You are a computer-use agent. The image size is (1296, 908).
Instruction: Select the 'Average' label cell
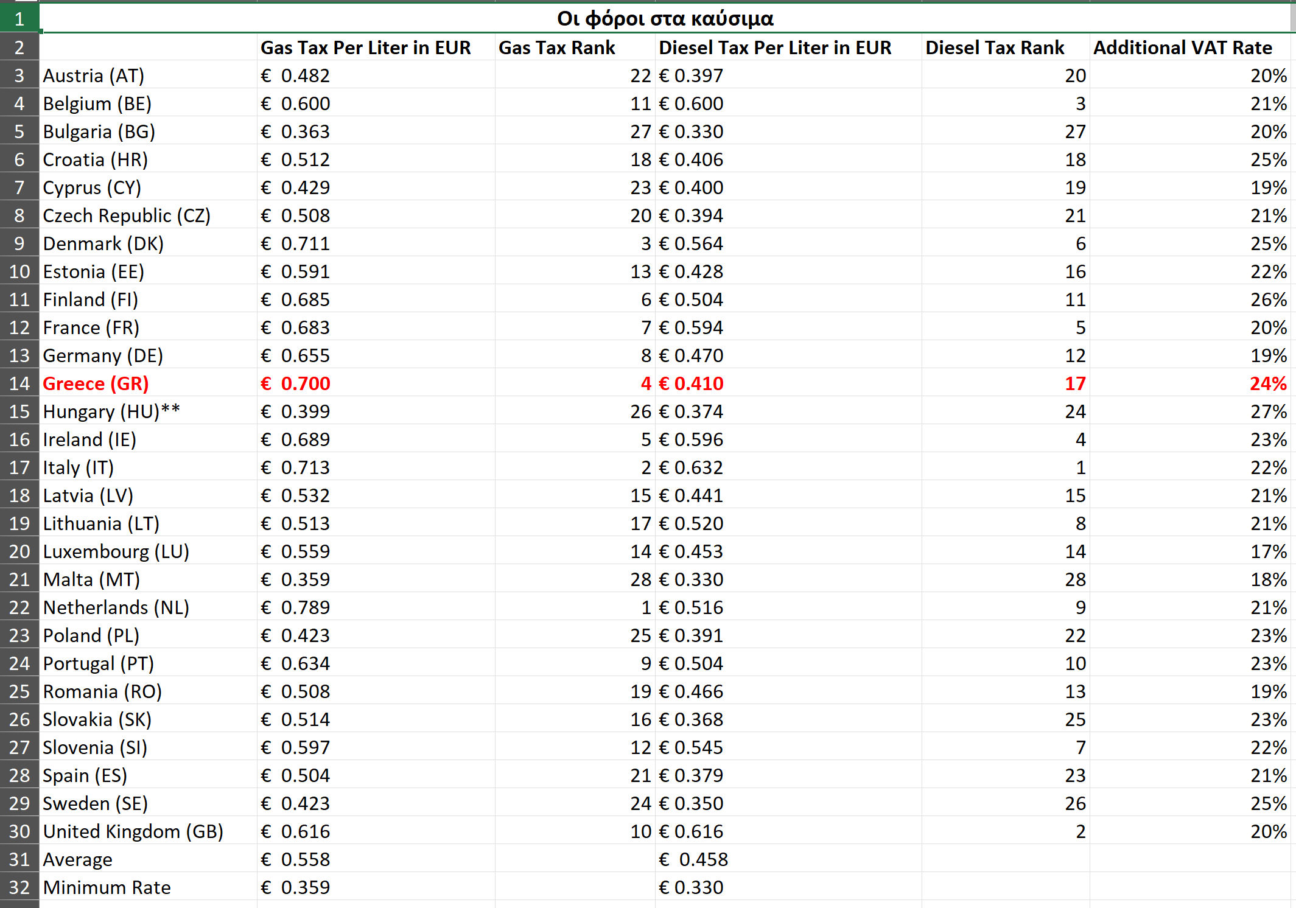coord(148,859)
